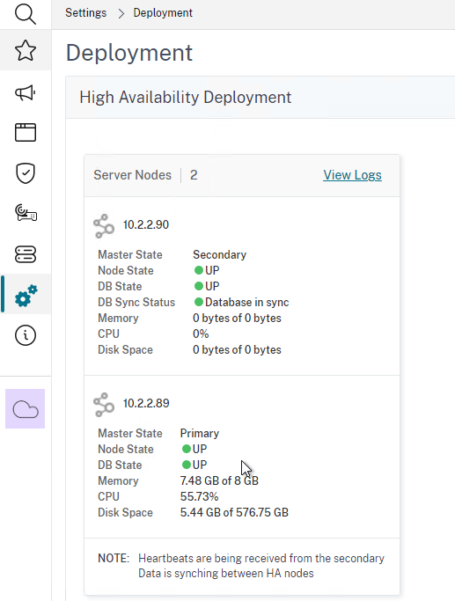Open the View Logs link
This screenshot has width=455, height=601.
(x=352, y=175)
